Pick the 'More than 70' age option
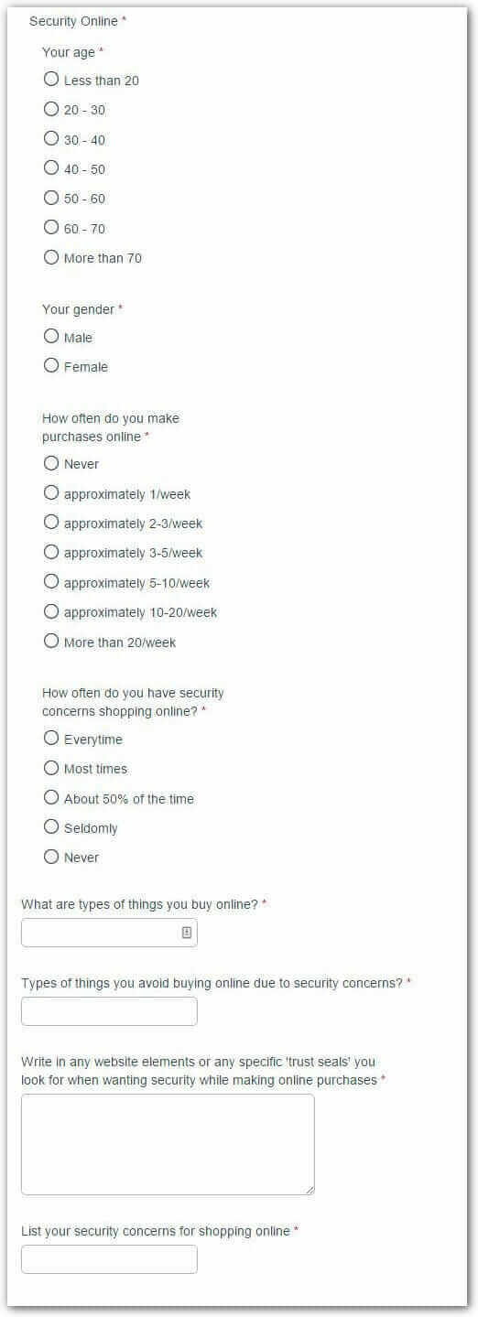Image resolution: width=478 pixels, height=1317 pixels. coord(51,257)
